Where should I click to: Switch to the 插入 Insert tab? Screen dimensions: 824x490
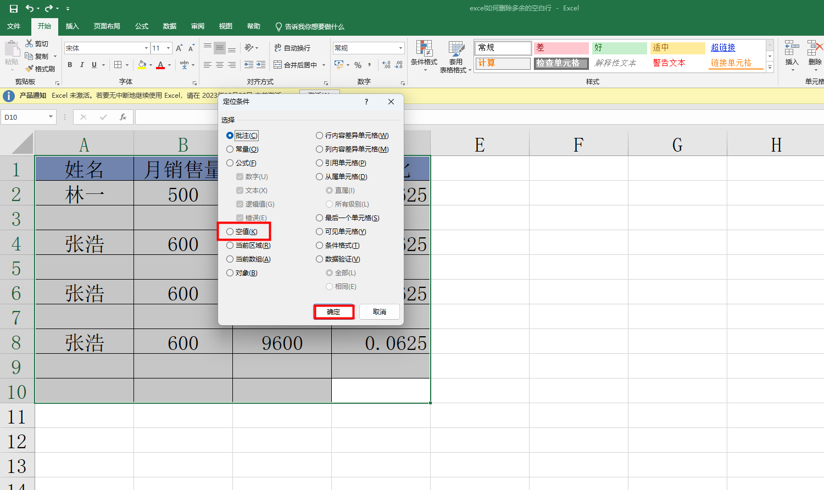pyautogui.click(x=73, y=26)
